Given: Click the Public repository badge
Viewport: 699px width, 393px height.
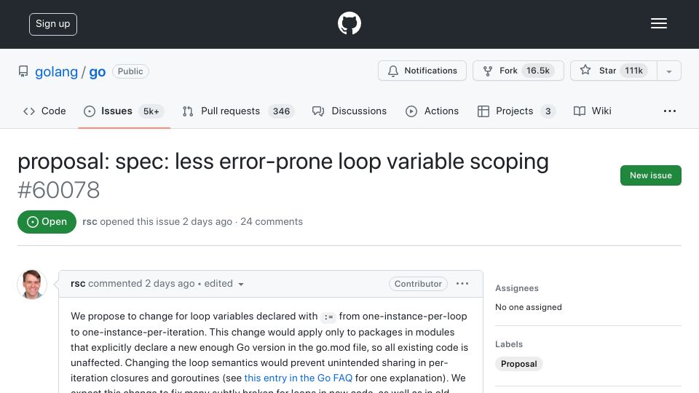Looking at the screenshot, I should click(x=130, y=71).
